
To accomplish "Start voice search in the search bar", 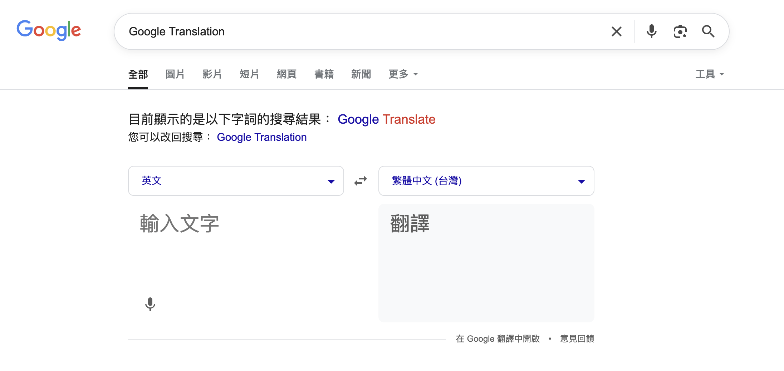I will click(651, 31).
